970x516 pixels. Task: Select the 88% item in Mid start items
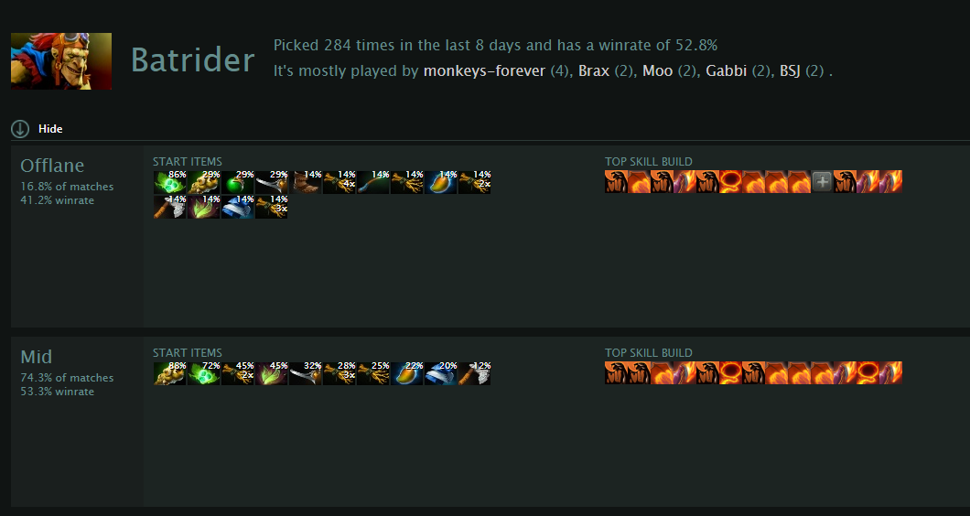170,373
